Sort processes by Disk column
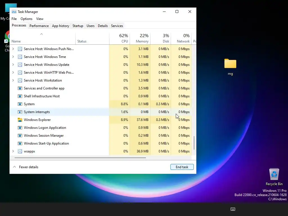This screenshot has height=216, width=288. tap(161, 39)
